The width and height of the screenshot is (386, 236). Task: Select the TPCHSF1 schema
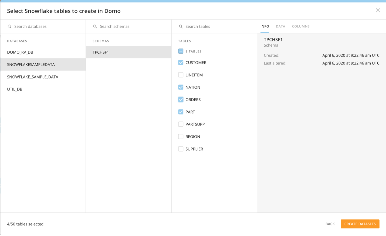pos(101,52)
